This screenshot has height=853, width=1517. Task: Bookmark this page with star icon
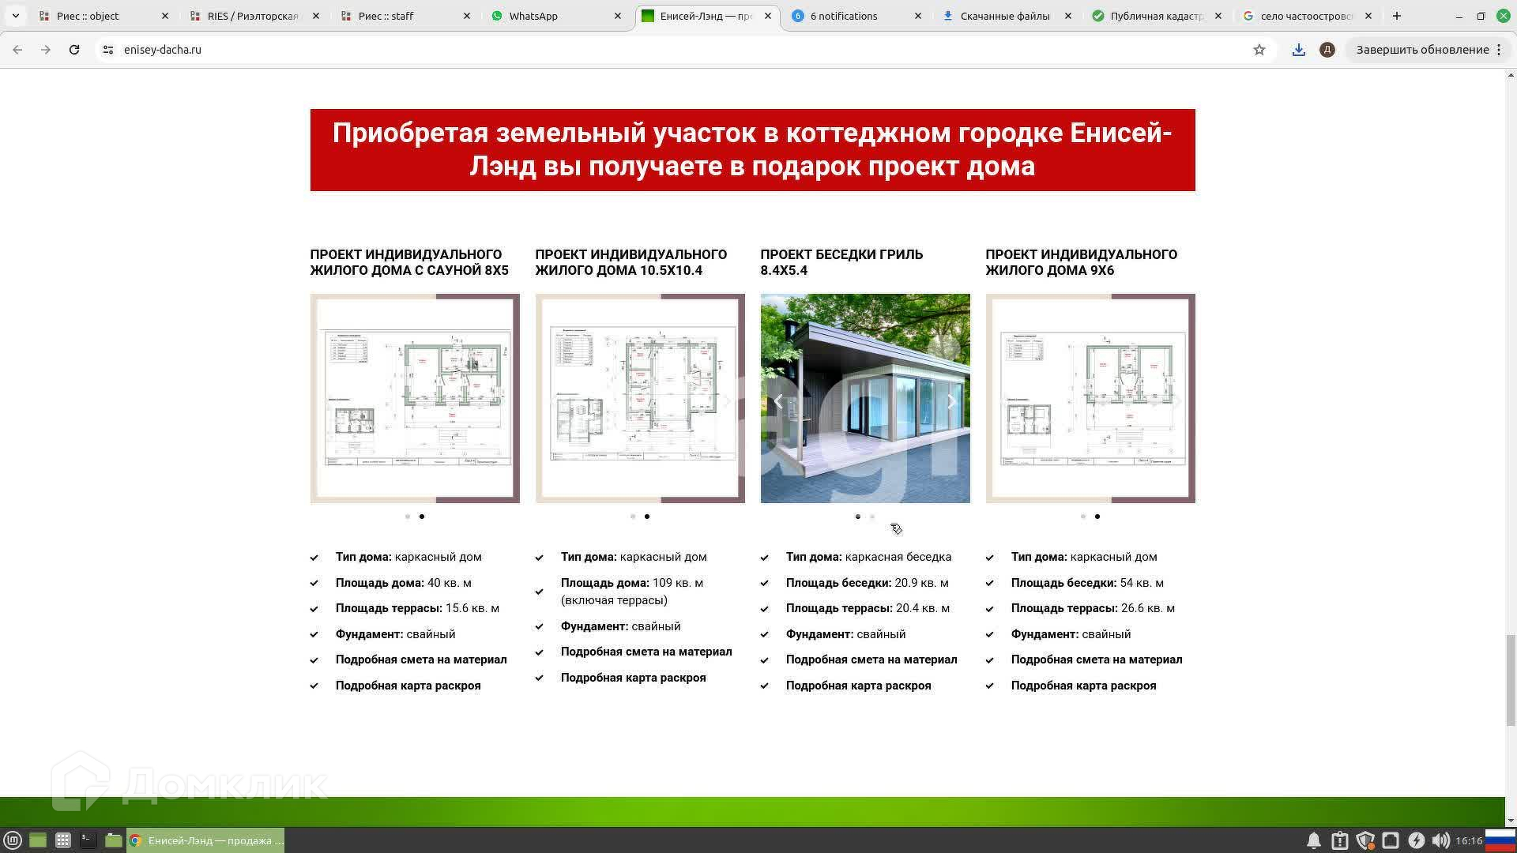pos(1259,50)
